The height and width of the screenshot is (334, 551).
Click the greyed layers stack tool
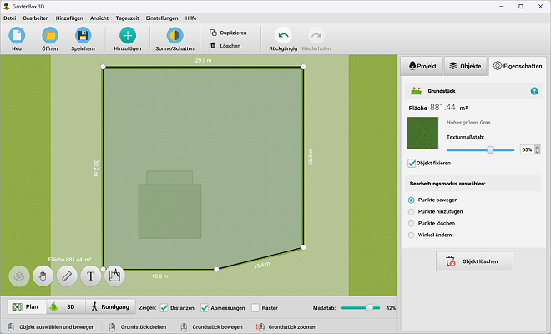19,276
